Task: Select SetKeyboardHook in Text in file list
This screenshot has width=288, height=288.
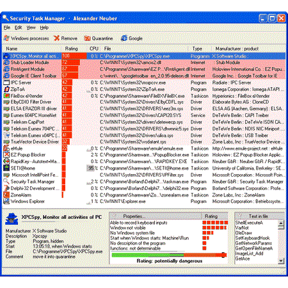Action: 253,238
